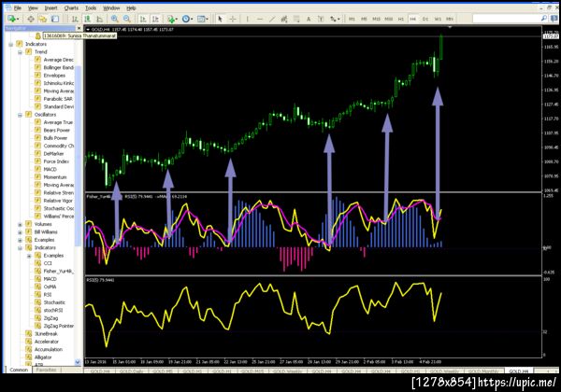Click the Zoom In magnifier icon

point(114,19)
